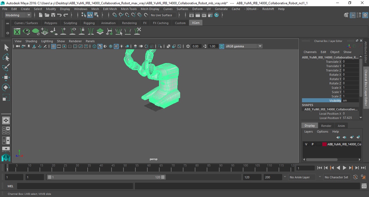Open the sRGB gamma dropdown
The height and width of the screenshot is (197, 369).
coord(244,46)
